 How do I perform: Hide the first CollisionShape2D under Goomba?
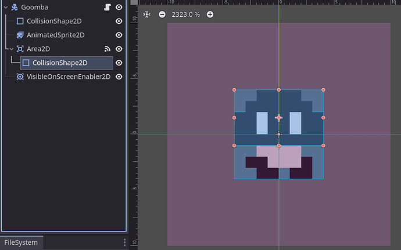pyautogui.click(x=119, y=21)
